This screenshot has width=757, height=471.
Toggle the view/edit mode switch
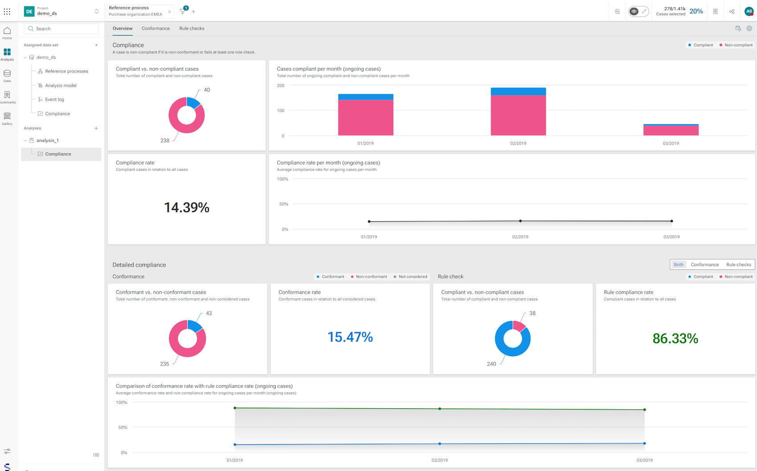pos(639,12)
